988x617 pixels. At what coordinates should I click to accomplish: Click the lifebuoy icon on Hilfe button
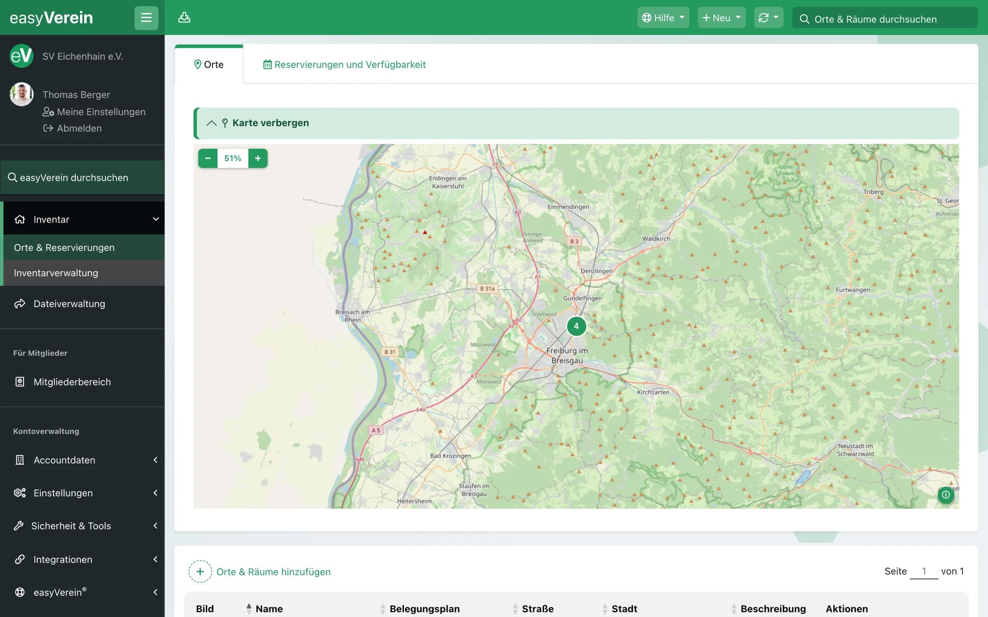647,18
